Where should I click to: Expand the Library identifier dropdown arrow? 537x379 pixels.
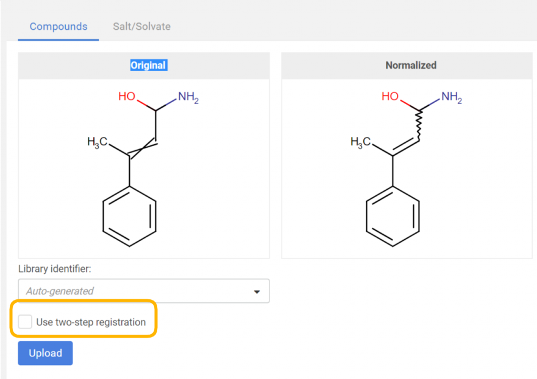coord(257,291)
